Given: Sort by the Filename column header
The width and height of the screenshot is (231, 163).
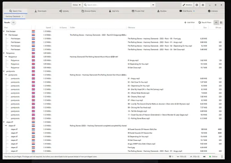Looking at the screenshot, I should 160,28.
